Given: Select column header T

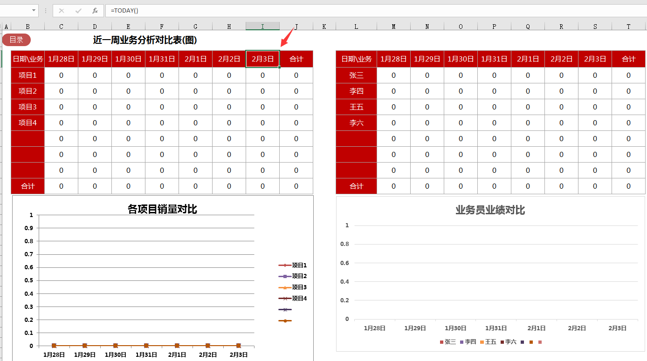Looking at the screenshot, I should [628, 27].
